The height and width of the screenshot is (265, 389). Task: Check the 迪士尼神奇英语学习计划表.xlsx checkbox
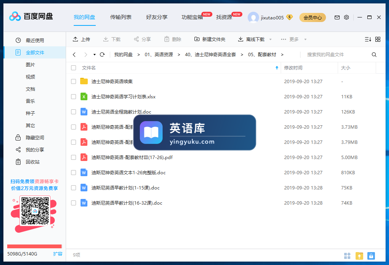coord(73,97)
